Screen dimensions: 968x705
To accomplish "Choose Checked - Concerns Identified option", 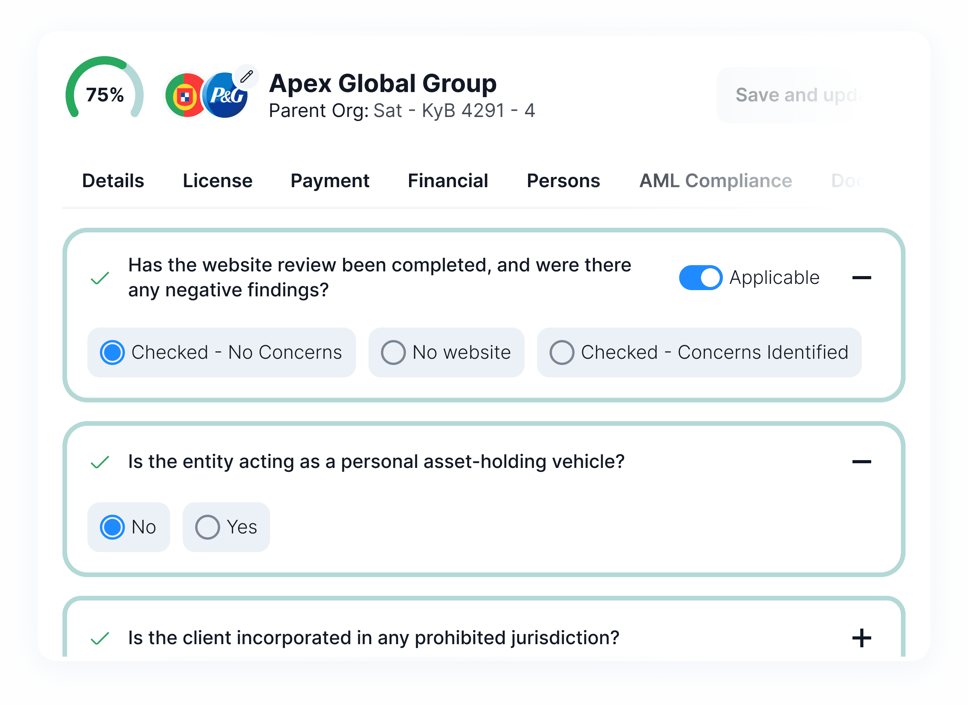I will tap(562, 352).
